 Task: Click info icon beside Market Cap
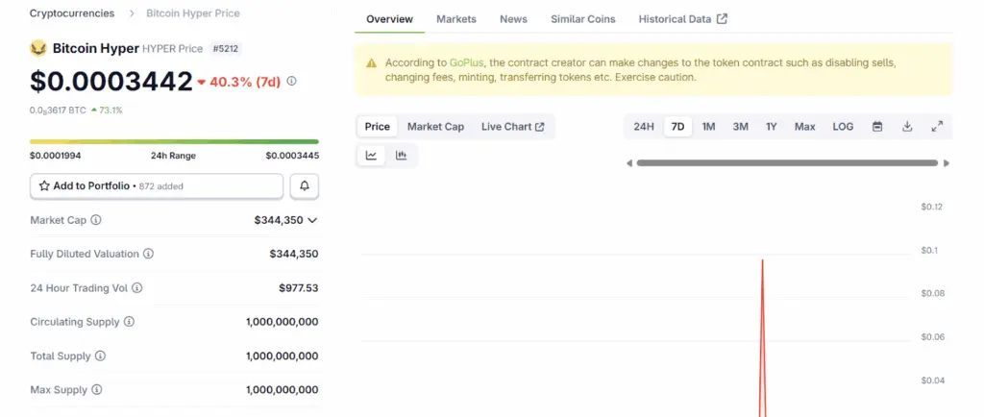pos(96,220)
